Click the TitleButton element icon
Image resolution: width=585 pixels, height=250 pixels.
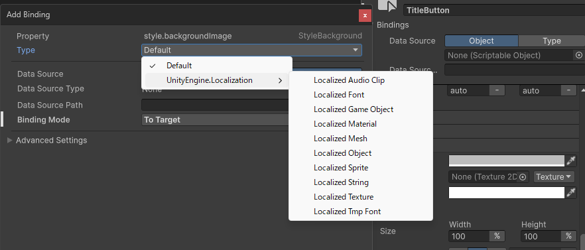(x=388, y=6)
